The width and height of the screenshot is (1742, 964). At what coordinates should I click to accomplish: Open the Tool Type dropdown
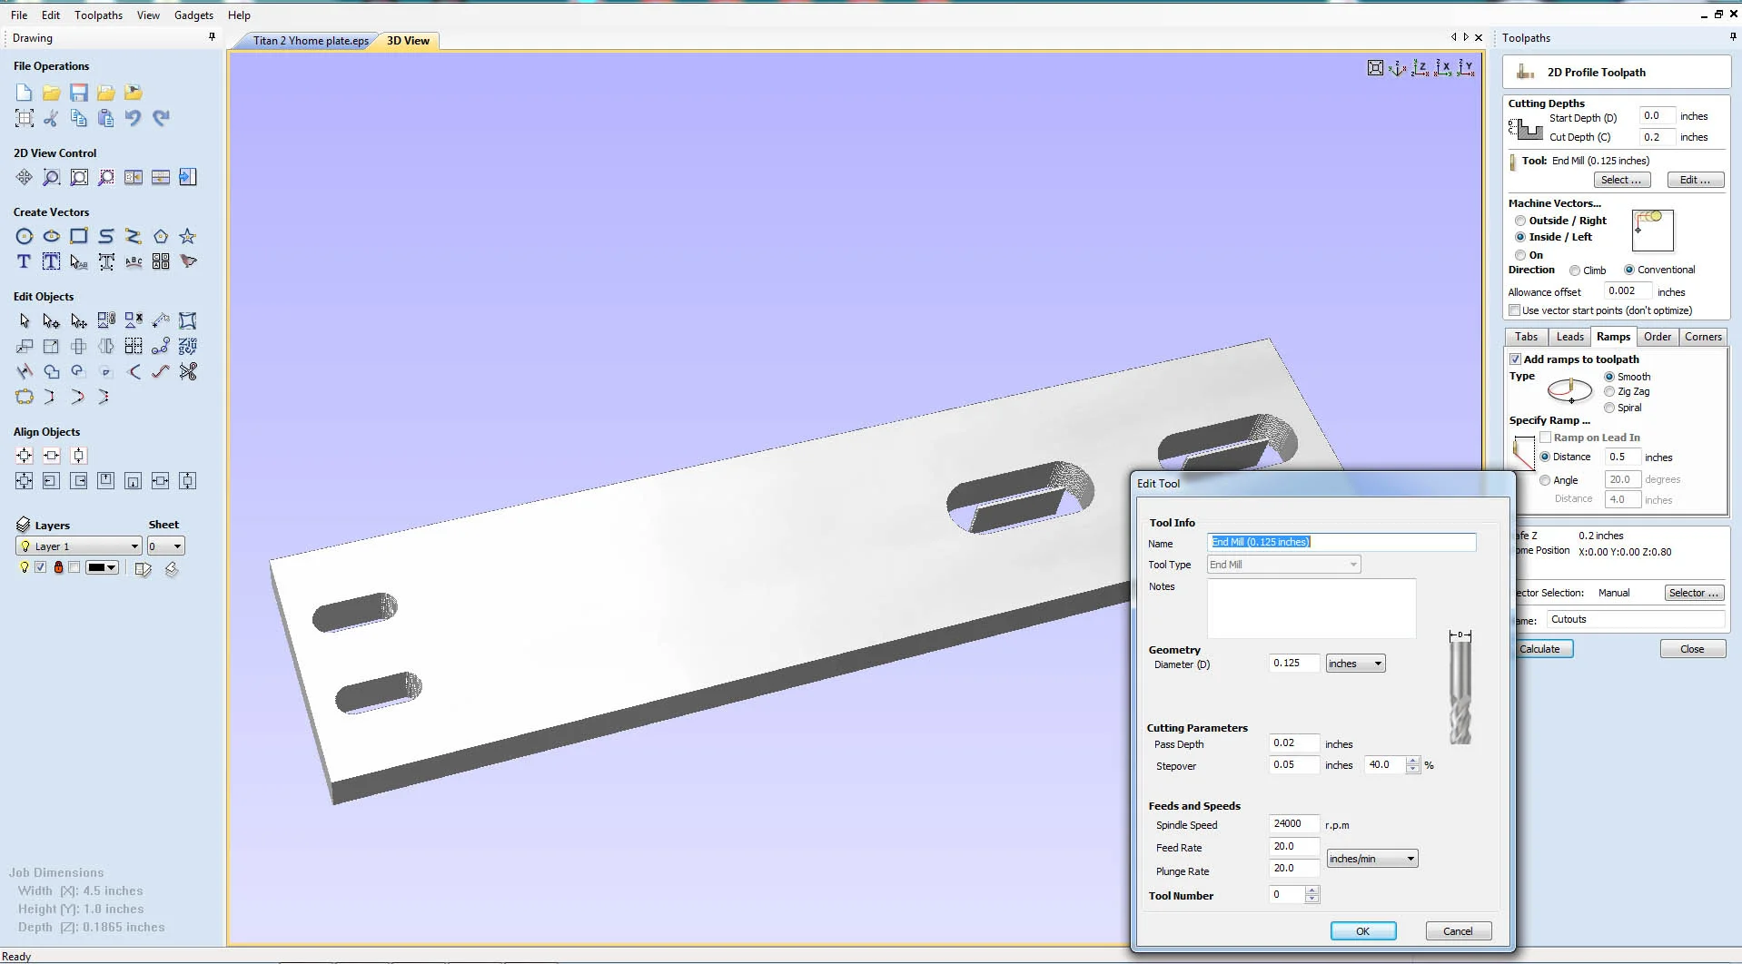point(1283,565)
